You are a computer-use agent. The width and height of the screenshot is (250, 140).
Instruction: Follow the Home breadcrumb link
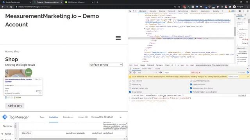8,51
